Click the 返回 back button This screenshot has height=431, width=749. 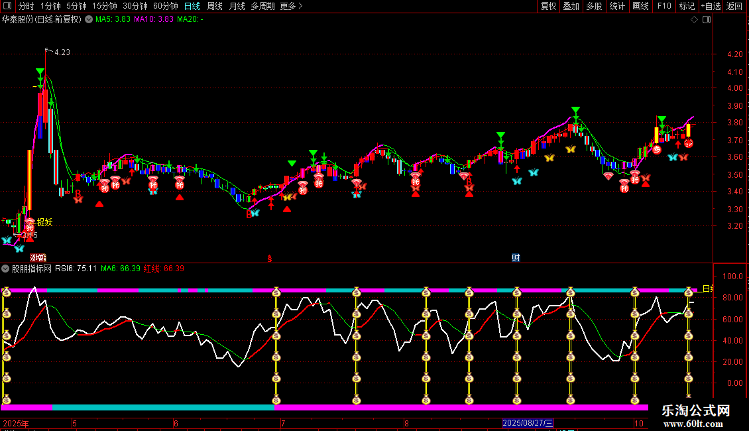click(734, 6)
